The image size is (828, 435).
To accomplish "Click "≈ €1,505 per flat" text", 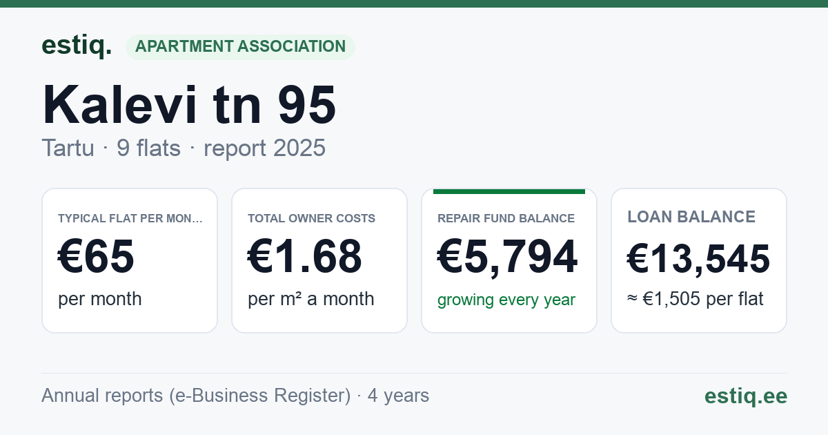I will (696, 299).
